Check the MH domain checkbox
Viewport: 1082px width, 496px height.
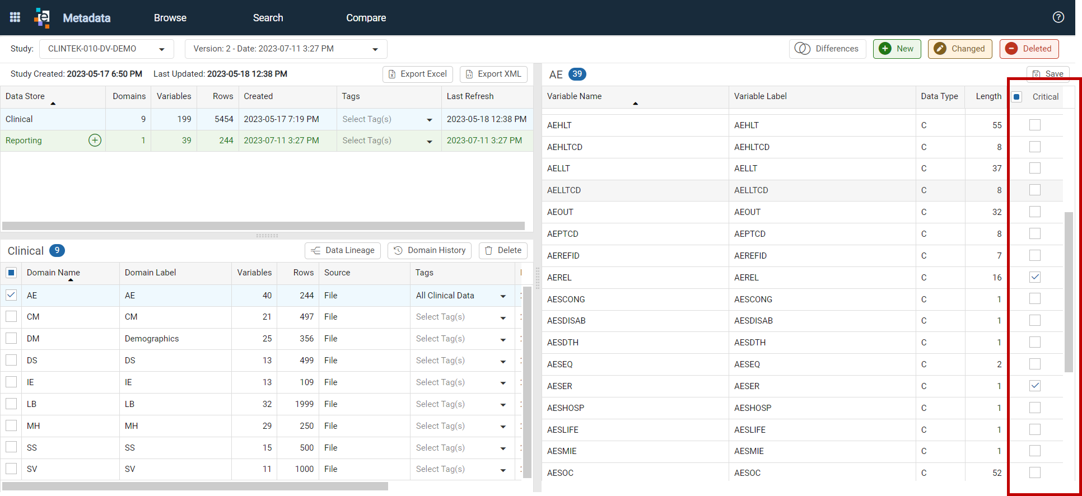tap(11, 425)
